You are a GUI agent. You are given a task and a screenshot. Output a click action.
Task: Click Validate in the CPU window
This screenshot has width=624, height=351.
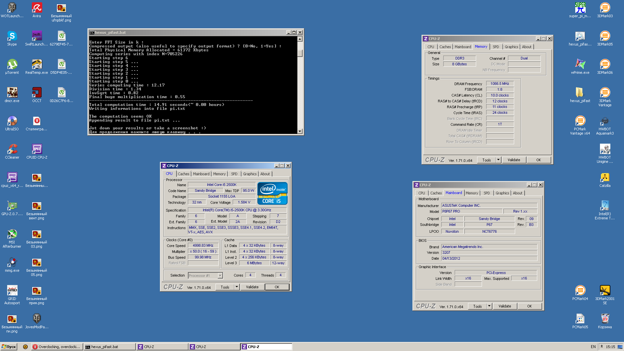click(252, 287)
